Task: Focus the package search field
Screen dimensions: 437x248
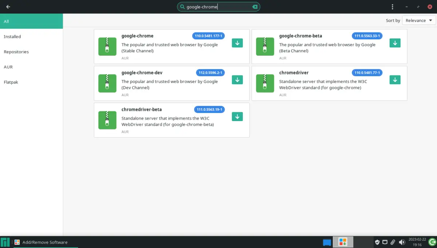Action: click(x=219, y=7)
